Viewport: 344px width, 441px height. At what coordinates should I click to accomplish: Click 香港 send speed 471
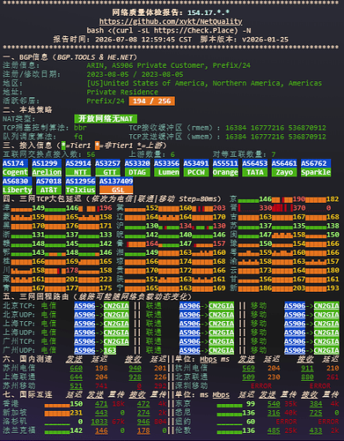click(101, 404)
